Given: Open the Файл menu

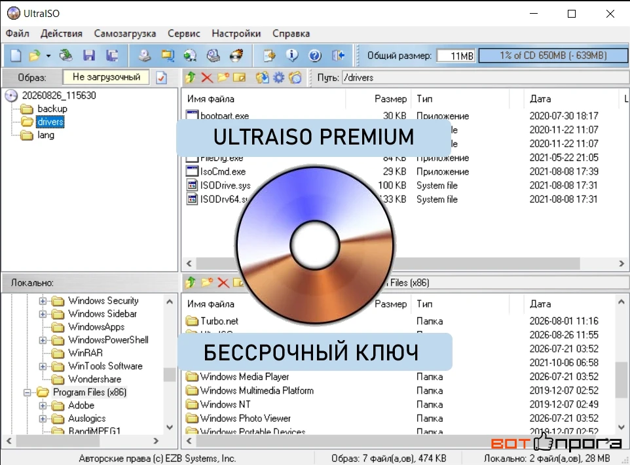Looking at the screenshot, I should [x=17, y=33].
